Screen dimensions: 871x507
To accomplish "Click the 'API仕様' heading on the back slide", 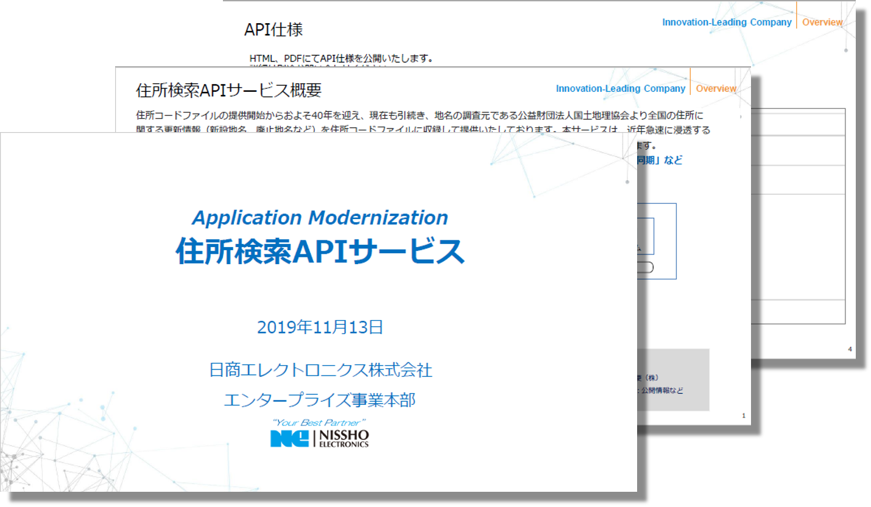I will pyautogui.click(x=273, y=29).
